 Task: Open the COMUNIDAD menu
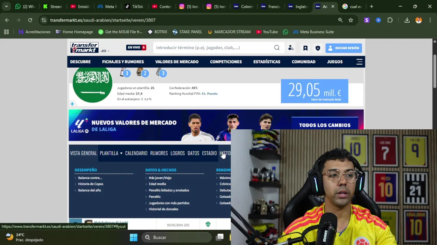304,62
